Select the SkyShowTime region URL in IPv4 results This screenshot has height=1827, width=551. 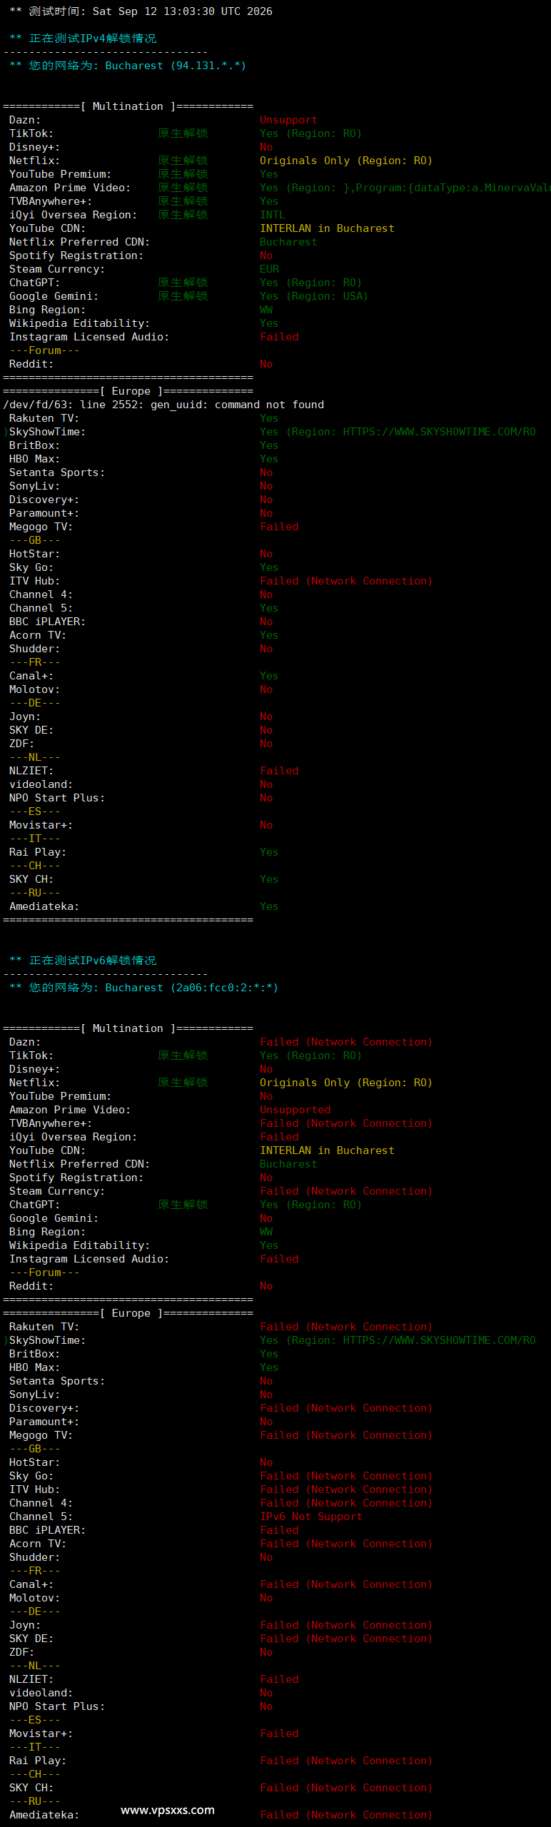[x=439, y=432]
